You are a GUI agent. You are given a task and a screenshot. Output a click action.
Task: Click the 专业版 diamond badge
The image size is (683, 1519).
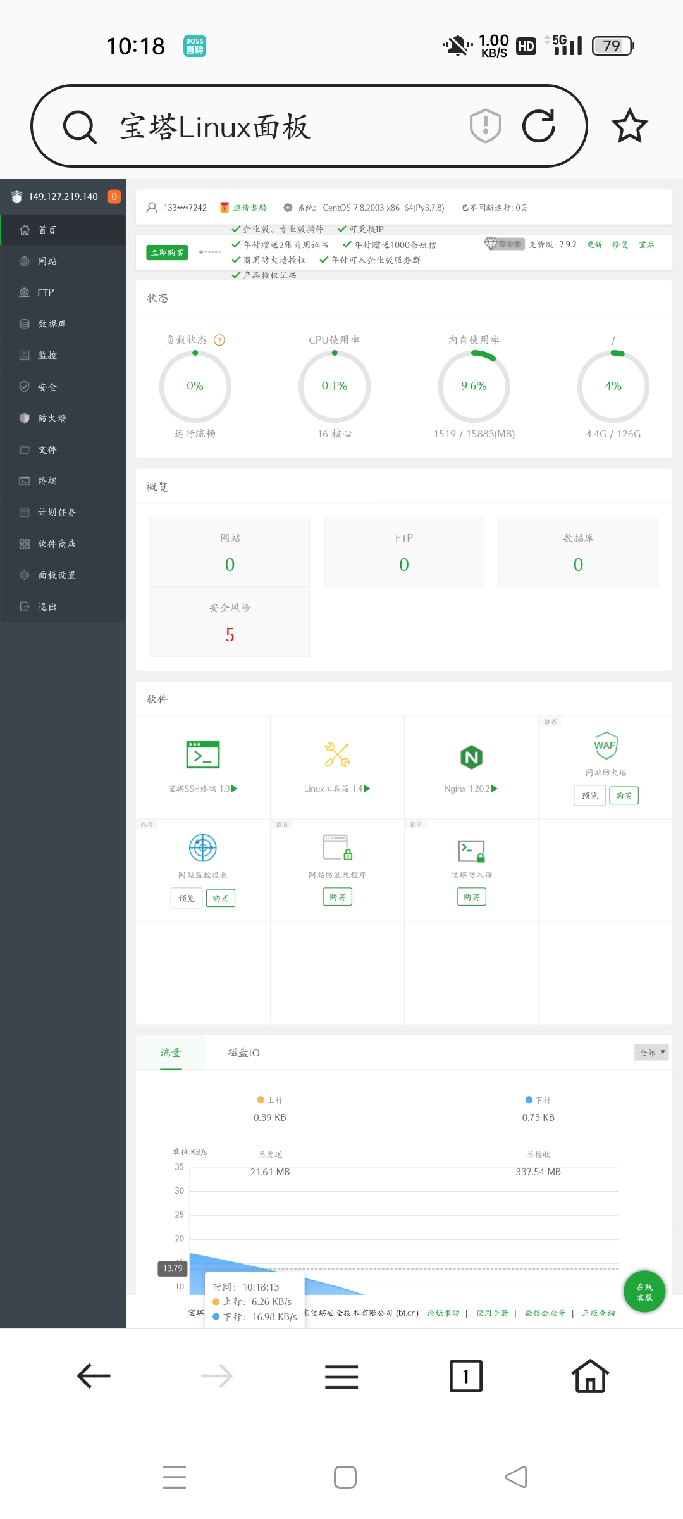point(504,244)
